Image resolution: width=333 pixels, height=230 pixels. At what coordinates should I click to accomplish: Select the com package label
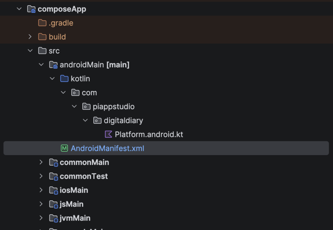coord(89,93)
